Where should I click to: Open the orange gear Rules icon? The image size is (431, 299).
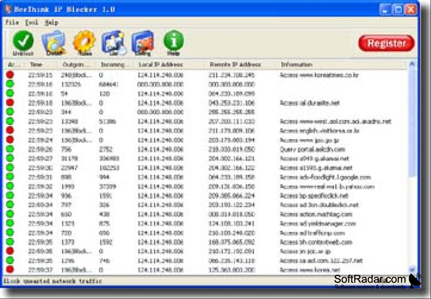(x=84, y=42)
